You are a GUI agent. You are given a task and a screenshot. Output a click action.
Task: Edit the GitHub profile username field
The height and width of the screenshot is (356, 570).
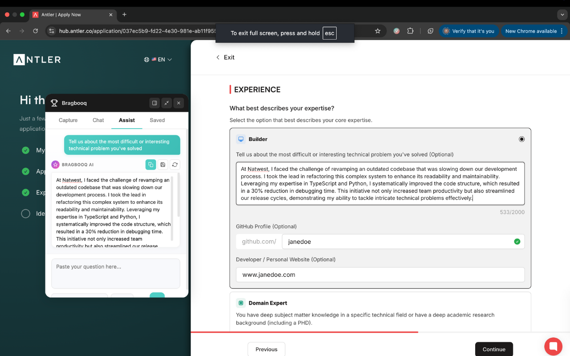point(403,242)
